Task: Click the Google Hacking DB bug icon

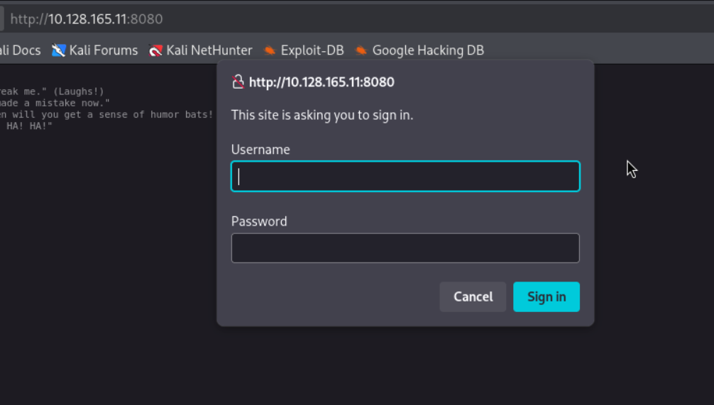Action: 361,50
